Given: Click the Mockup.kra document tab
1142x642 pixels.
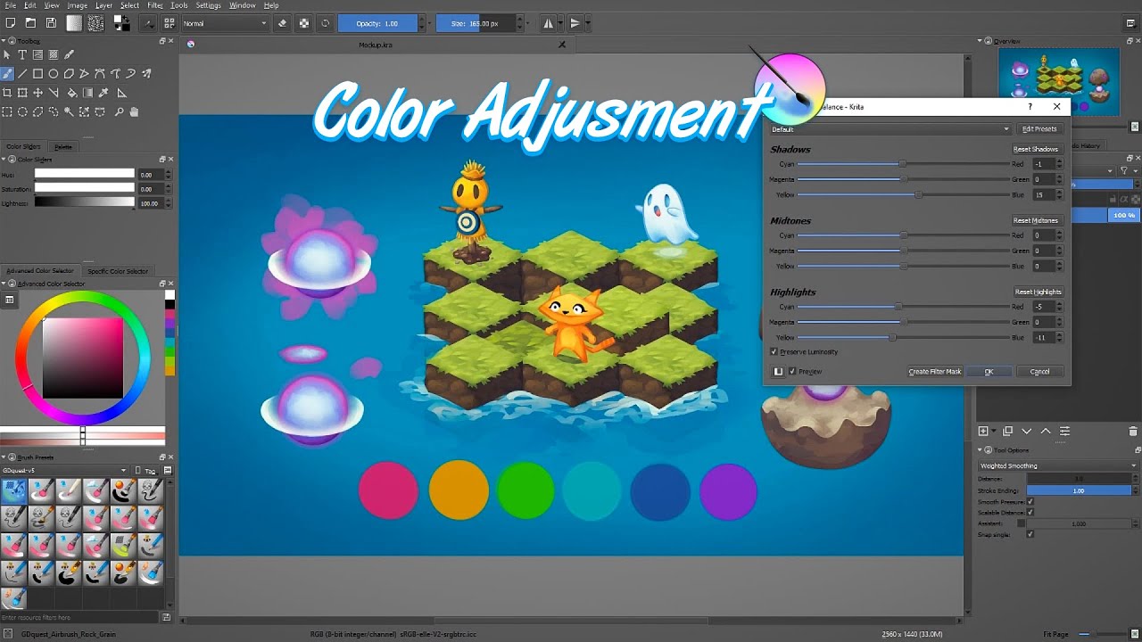Looking at the screenshot, I should coord(375,45).
